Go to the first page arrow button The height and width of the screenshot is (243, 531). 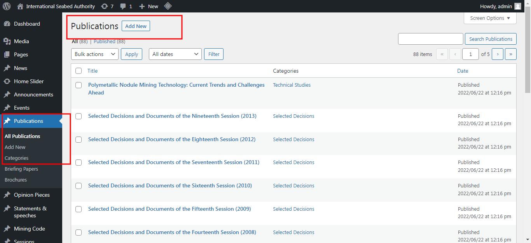(442, 54)
